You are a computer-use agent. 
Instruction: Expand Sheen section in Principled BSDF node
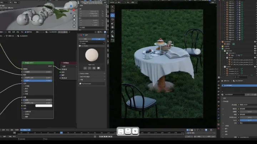(x=24, y=112)
